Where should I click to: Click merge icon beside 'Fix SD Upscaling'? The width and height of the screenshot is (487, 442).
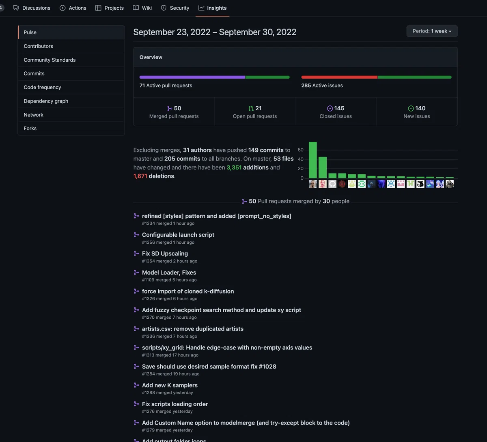[x=136, y=253]
